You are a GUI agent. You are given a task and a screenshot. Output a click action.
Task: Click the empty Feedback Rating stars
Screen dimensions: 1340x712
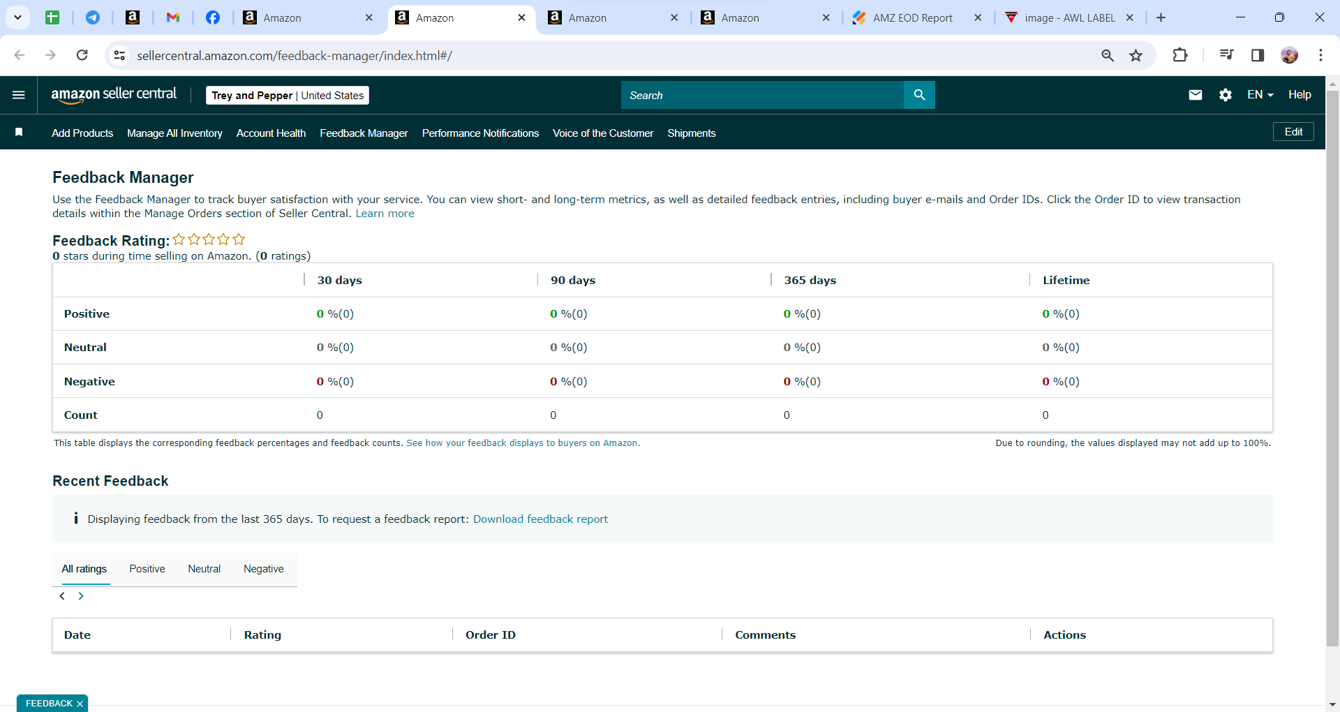pyautogui.click(x=209, y=239)
